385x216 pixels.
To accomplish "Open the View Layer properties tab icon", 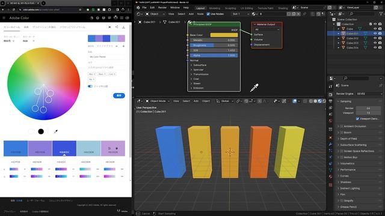I will 330,108.
